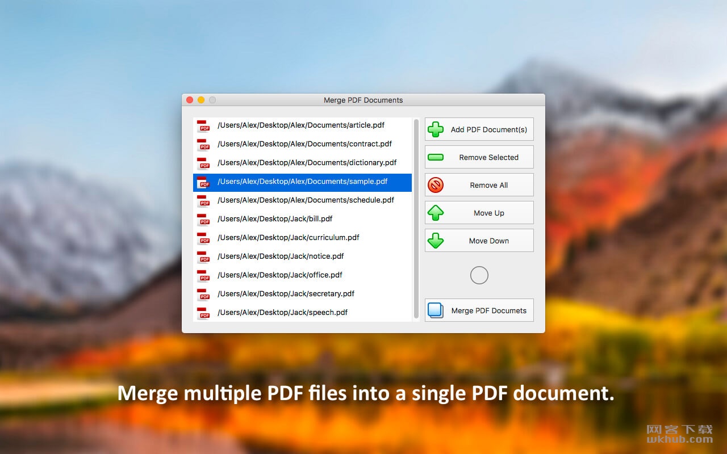Click PDF icon next to dictionary.pdf

click(203, 163)
